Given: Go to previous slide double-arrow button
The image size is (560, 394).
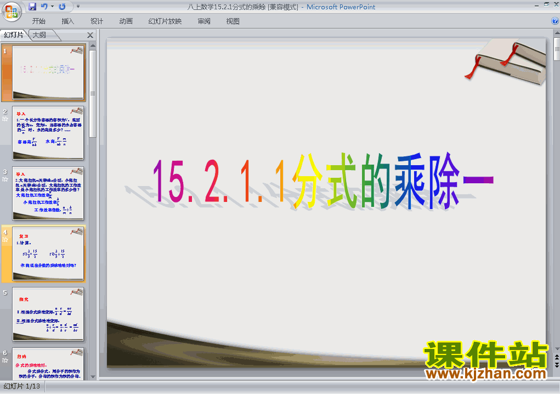Looking at the screenshot, I should pos(557,357).
